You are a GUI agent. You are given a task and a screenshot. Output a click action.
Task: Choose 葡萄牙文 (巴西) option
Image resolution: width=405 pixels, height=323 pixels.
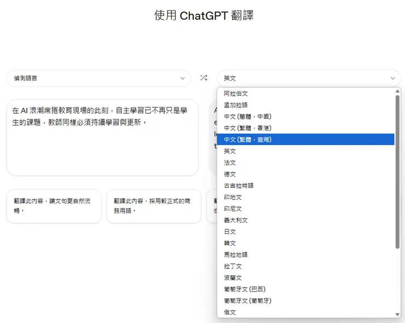tap(306, 289)
